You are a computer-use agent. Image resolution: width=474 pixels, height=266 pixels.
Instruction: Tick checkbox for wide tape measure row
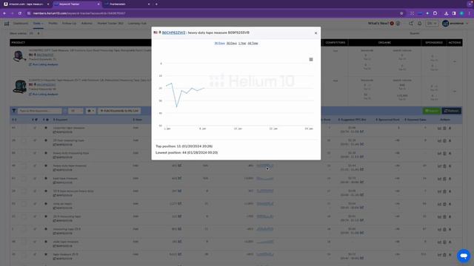24,242
